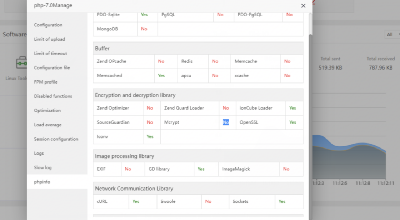Select the phpinfo sidebar item
Viewport: 400px width, 220px height.
(42, 182)
